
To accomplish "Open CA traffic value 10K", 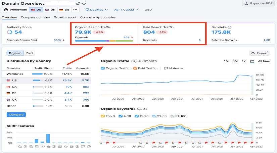I will point(69,87).
